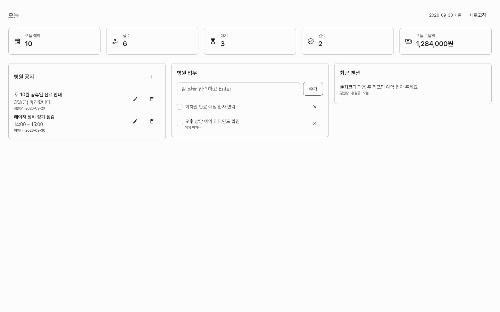Screen dimensions: 500x312
Task: Click the 추가 button
Action: coord(313,89)
